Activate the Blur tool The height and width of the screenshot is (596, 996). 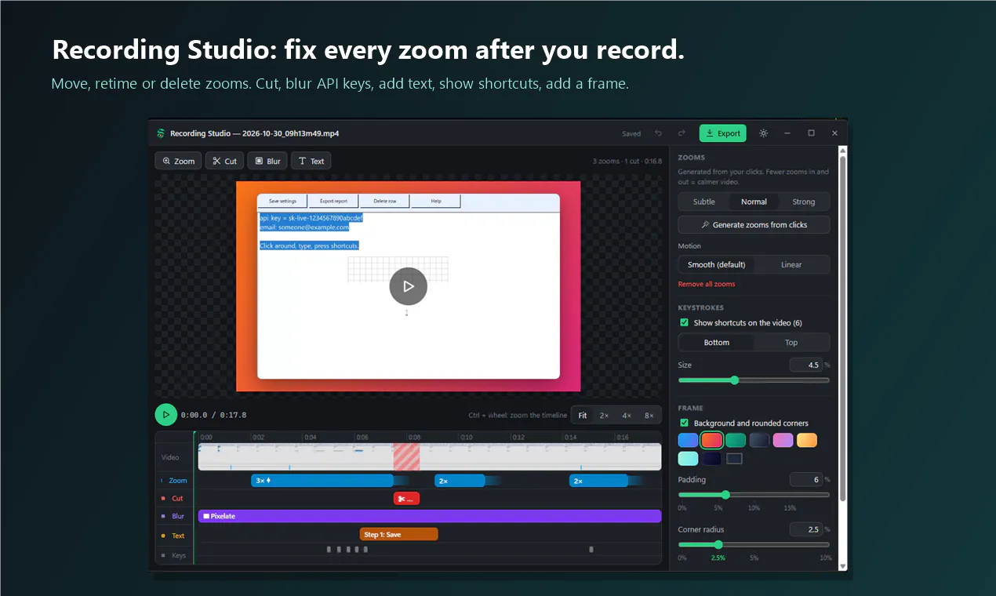(267, 161)
